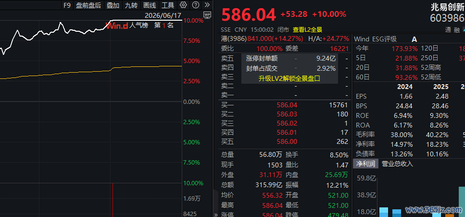
Task: Enable the 九转 indicator
Action: click(131, 5)
